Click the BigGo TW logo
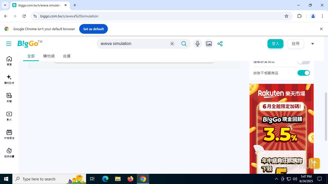Viewport: 328px width, 184px height. pos(30,43)
